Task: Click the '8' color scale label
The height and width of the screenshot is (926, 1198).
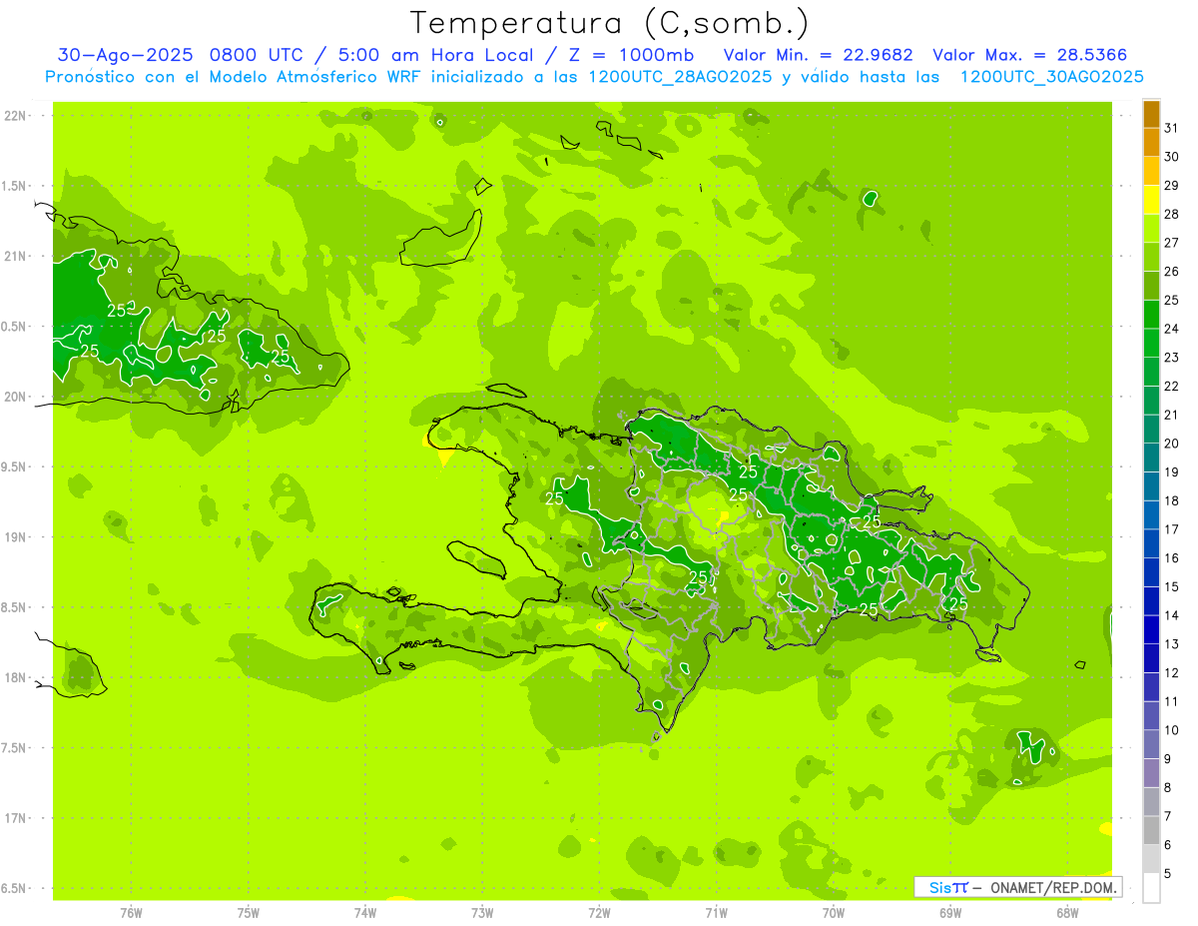Action: click(1168, 788)
